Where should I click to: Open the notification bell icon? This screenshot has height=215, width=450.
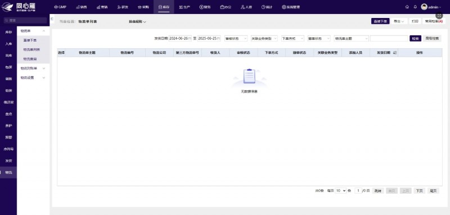click(x=415, y=7)
